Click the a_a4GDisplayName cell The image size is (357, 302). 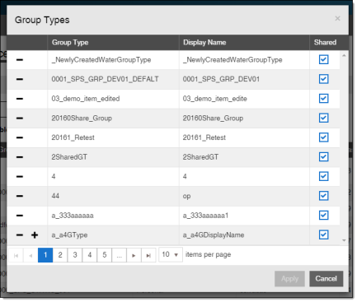[244, 235]
